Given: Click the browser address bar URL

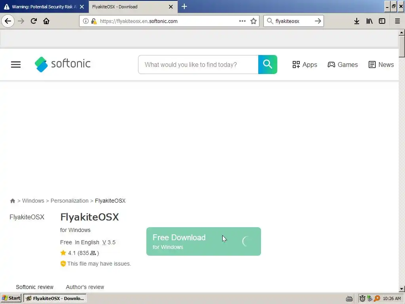Looking at the screenshot, I should [139, 21].
